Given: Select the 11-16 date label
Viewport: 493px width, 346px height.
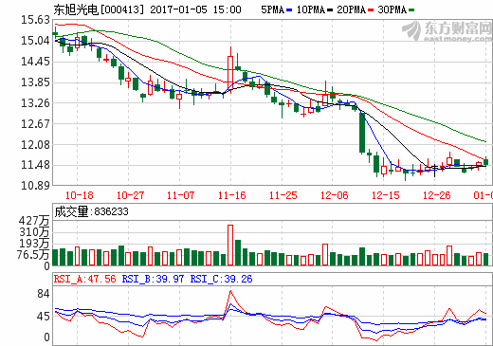Looking at the screenshot, I should coord(231,195).
